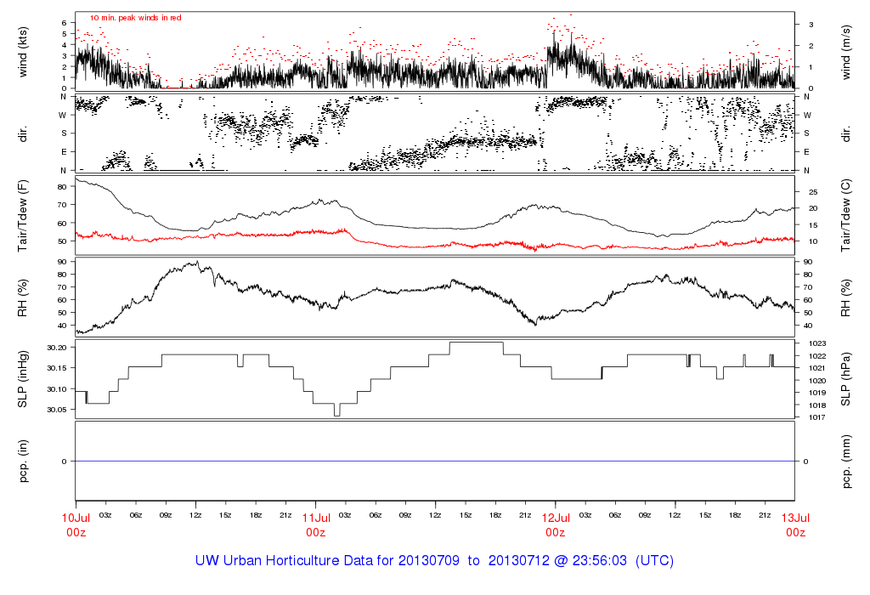This screenshot has width=870, height=595.
Task: Click the '10 min. peak winds in red' annotation
Action: [135, 18]
